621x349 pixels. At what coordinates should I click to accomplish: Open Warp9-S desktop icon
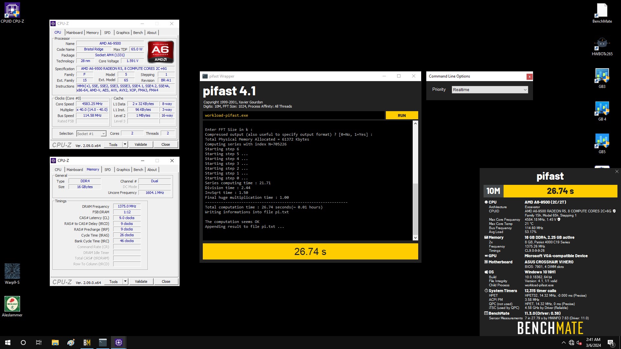pos(12,274)
